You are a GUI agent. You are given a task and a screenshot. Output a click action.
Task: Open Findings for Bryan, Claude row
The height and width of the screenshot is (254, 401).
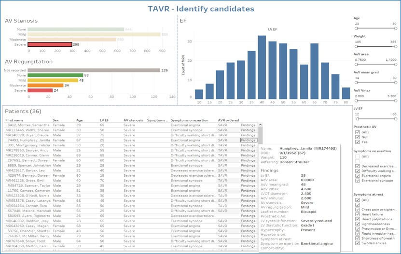[248, 135]
